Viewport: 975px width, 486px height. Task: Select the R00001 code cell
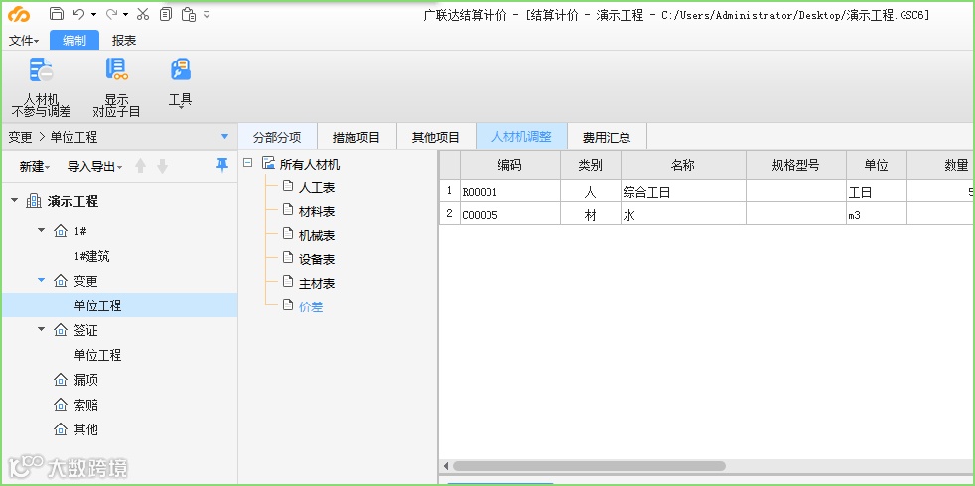point(510,192)
